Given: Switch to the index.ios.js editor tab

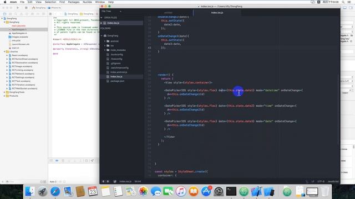Looking at the screenshot, I should coord(217,13).
